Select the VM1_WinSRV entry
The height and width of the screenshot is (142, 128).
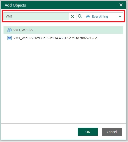63,30
